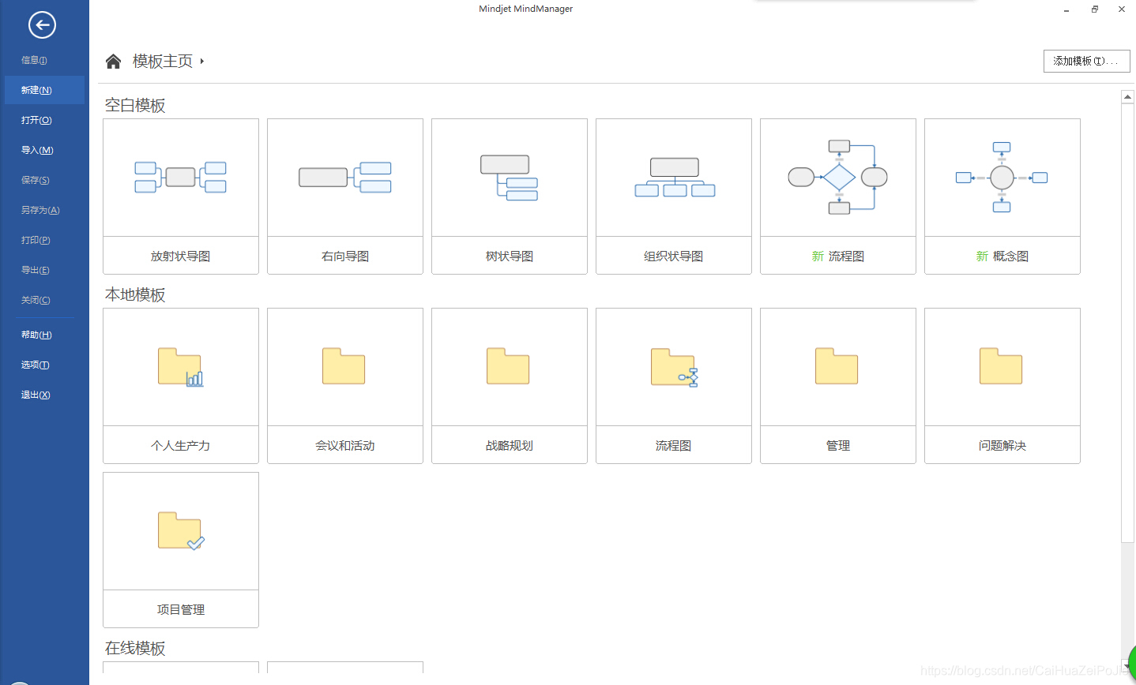Open the 个人生产力 folder icon
Viewport: 1136px width, 685px height.
[x=181, y=367]
